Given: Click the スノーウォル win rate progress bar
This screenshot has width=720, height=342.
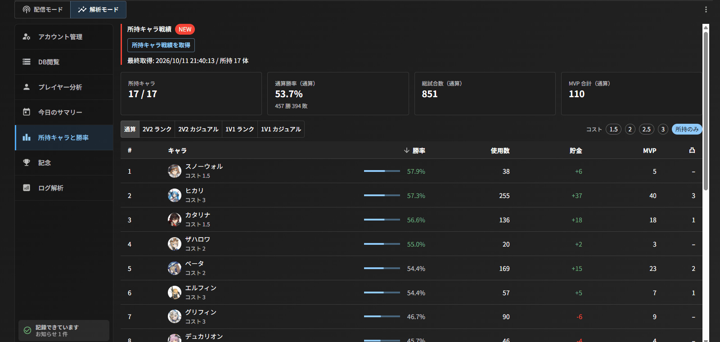Looking at the screenshot, I should (x=382, y=171).
